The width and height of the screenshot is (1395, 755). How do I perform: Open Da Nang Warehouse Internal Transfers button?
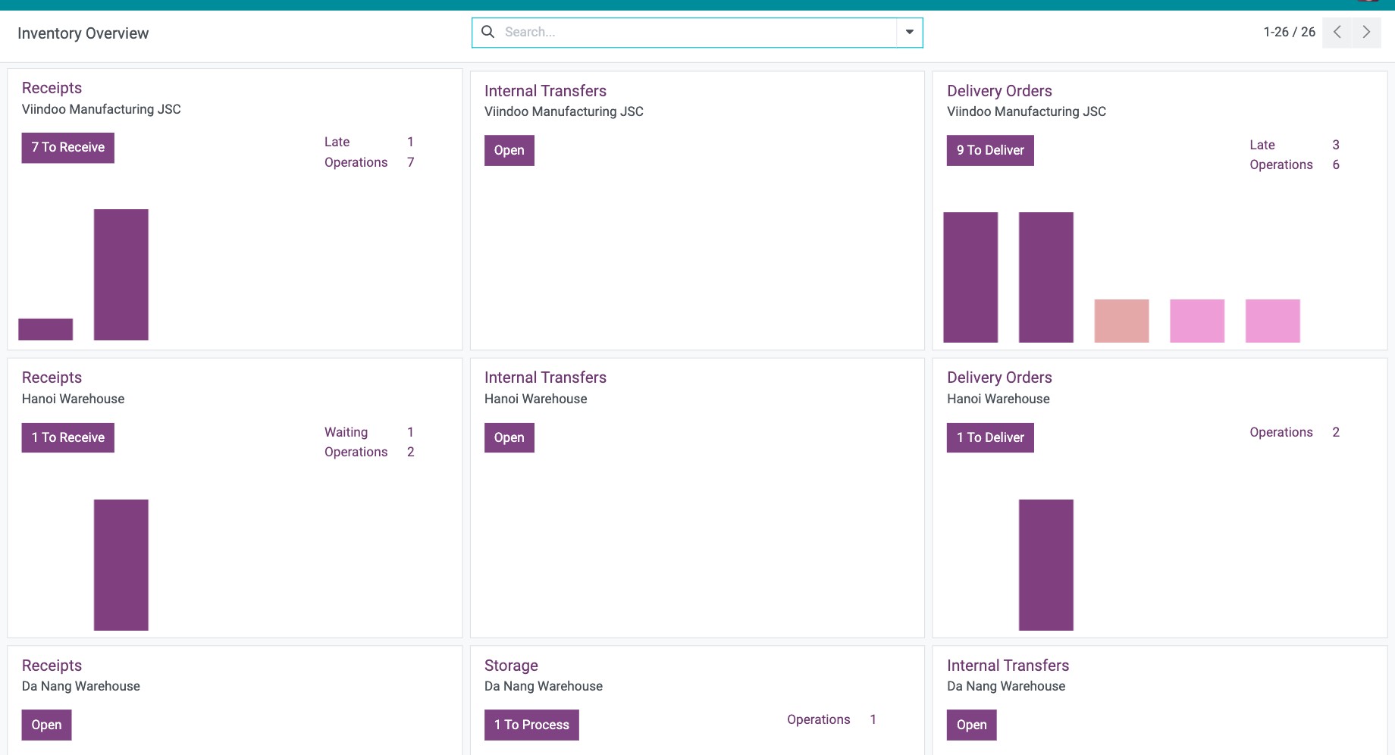[x=972, y=725]
